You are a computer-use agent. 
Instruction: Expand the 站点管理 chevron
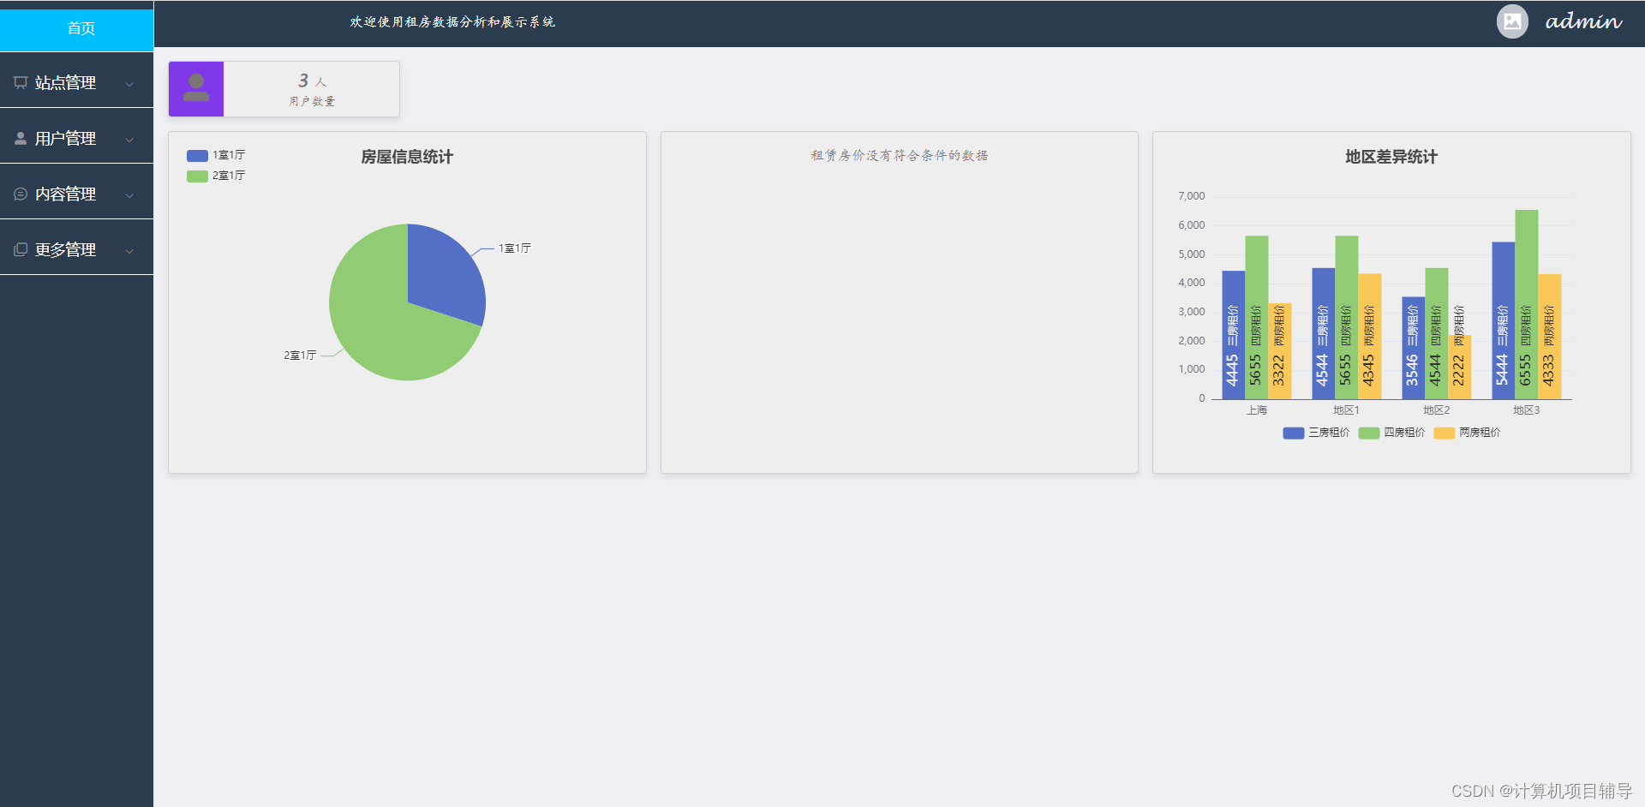(129, 84)
